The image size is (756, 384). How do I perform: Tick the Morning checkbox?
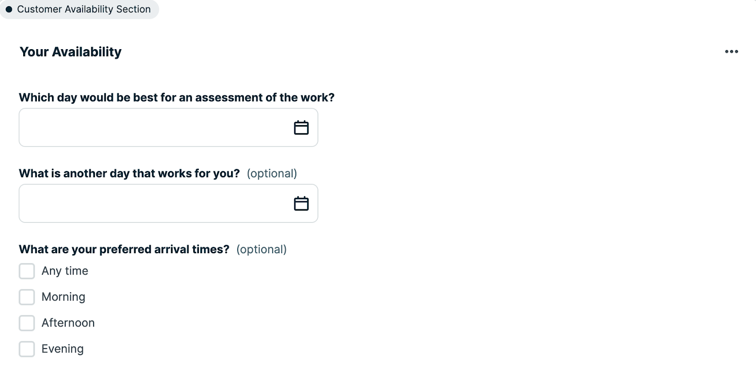27,297
